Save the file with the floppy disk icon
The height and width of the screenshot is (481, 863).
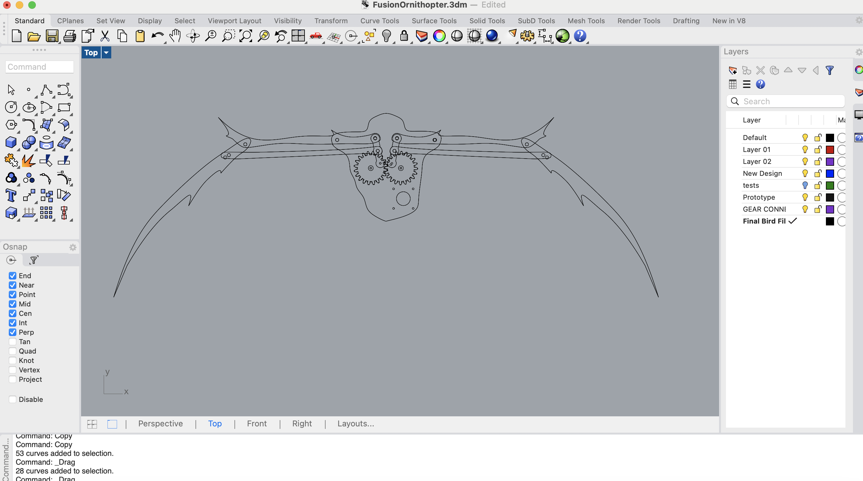coord(52,36)
